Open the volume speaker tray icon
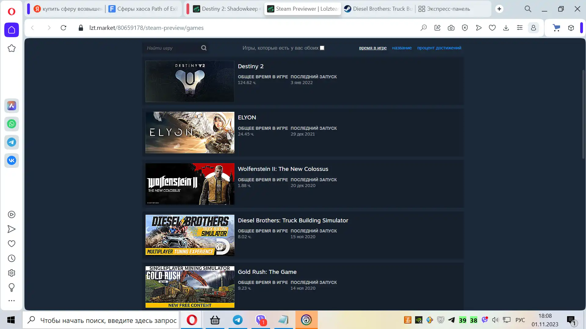The width and height of the screenshot is (586, 329). (495, 320)
